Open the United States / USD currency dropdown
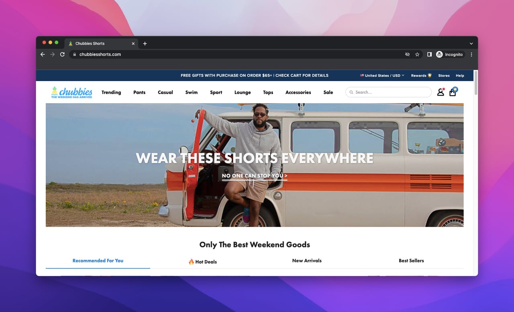This screenshot has height=312, width=514. click(x=382, y=75)
